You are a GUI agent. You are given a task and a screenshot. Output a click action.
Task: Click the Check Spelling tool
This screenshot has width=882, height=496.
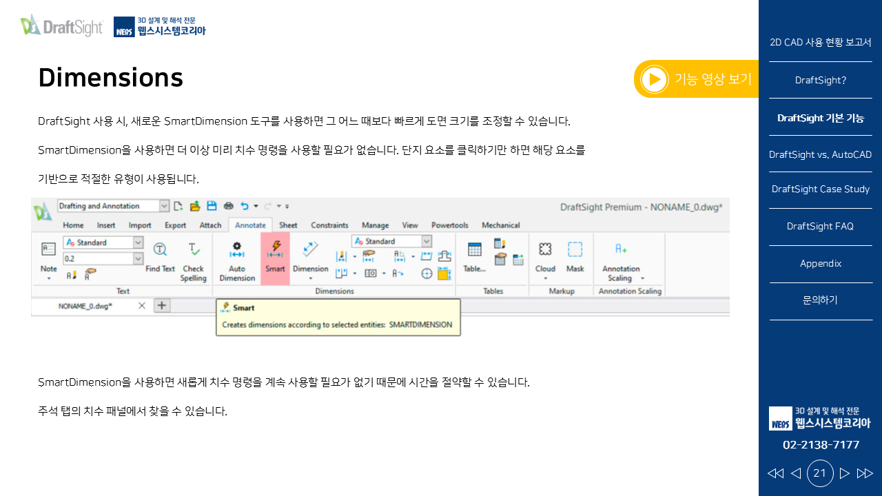[194, 262]
